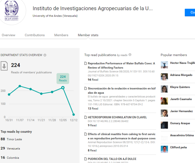Click the 11/14 data point on reads chart

coord(30,89)
